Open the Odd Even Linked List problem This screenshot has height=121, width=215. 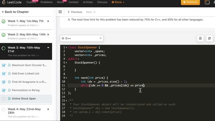pos(26,74)
